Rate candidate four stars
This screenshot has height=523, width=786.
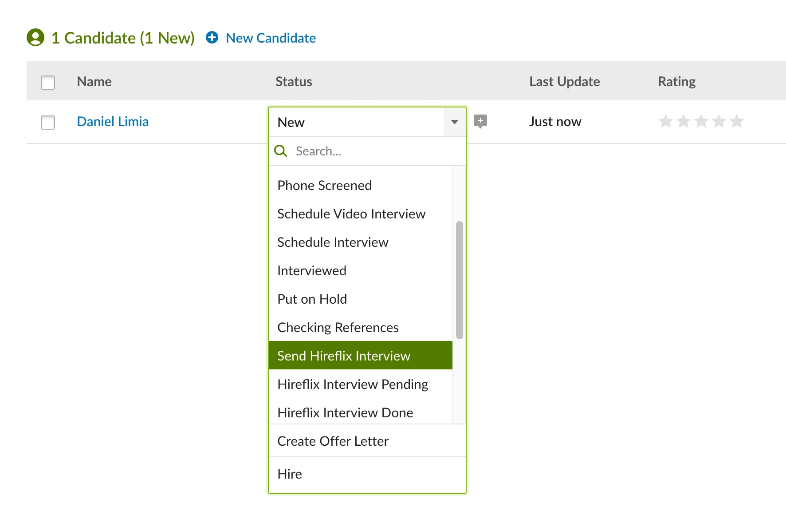pos(719,121)
